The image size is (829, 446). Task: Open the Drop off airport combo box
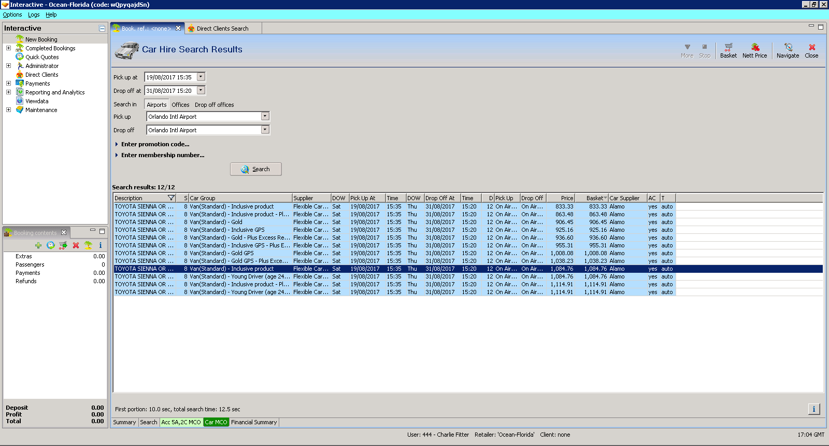tap(265, 130)
